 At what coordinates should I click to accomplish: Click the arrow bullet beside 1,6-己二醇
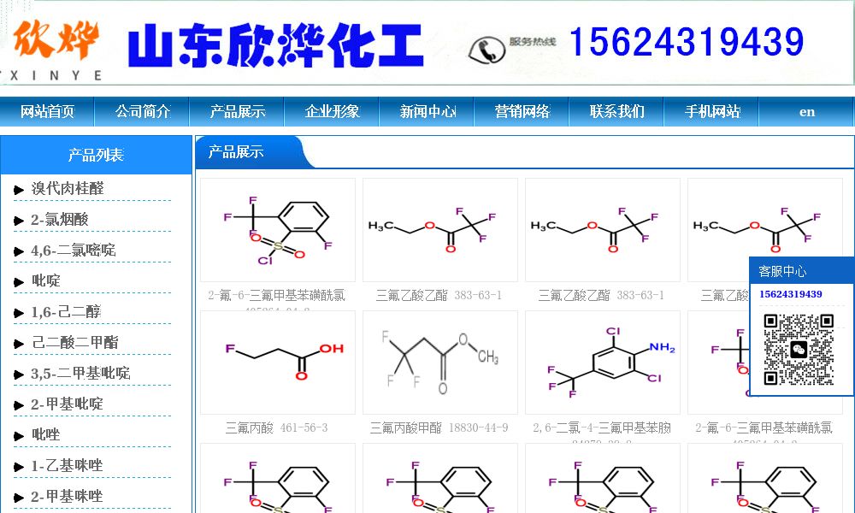19,313
